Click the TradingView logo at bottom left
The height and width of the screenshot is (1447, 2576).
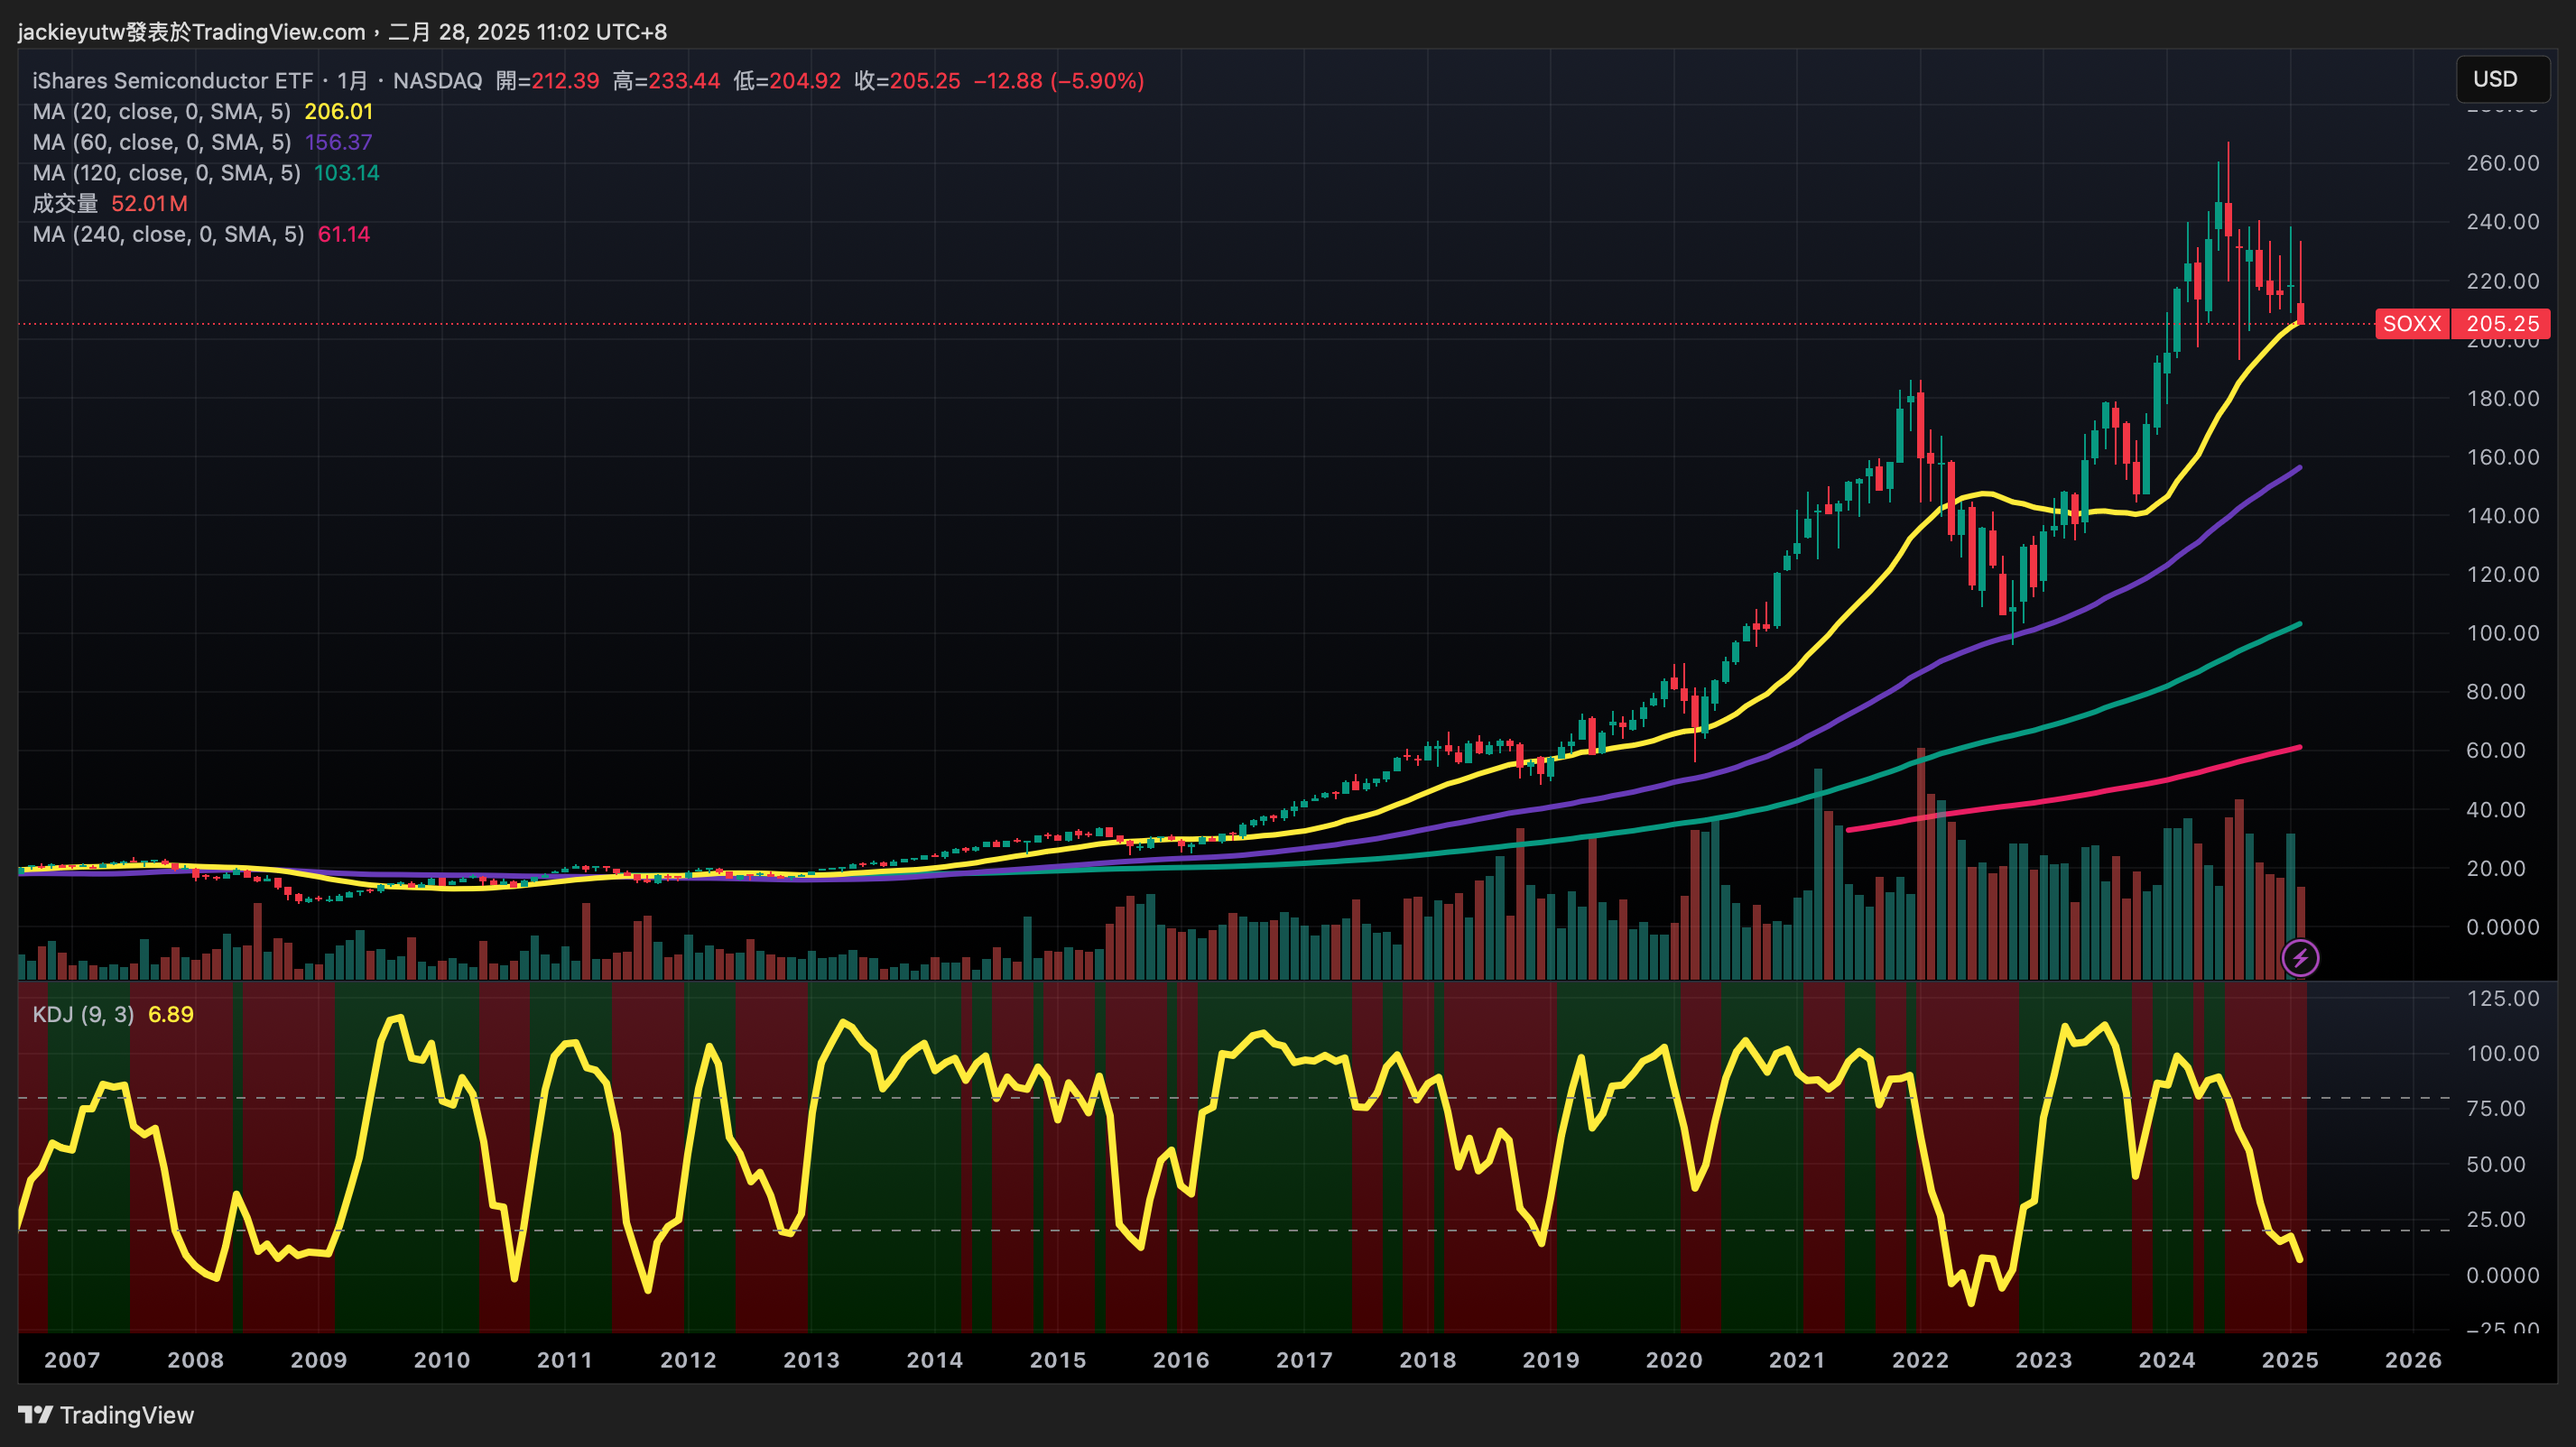coord(106,1415)
